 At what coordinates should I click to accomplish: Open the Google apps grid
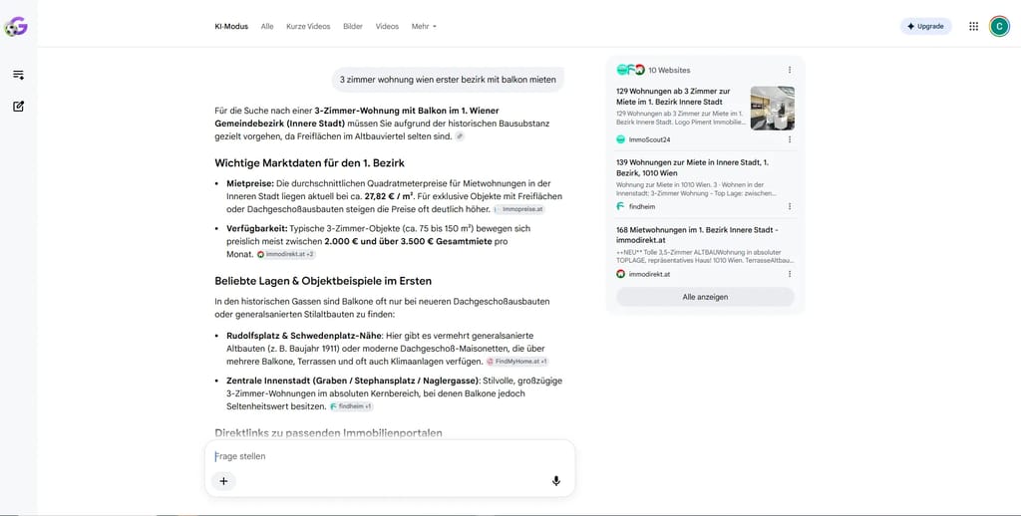(x=973, y=26)
